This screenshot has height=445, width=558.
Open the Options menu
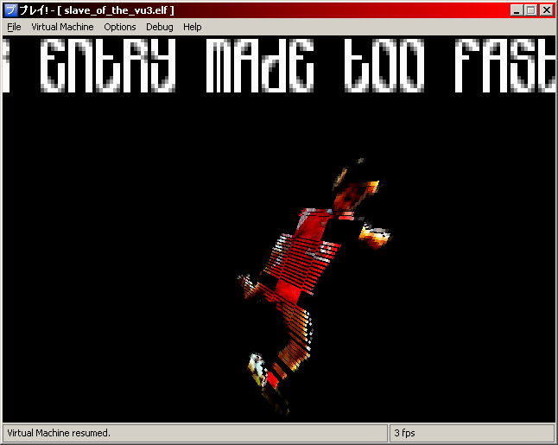pyautogui.click(x=120, y=27)
